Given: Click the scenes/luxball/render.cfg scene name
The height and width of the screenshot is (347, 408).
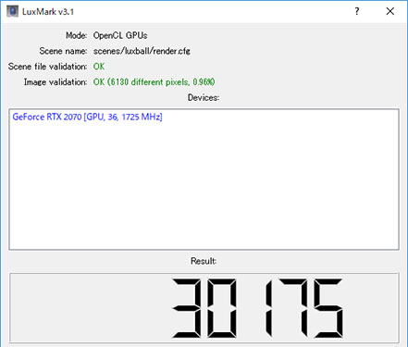Looking at the screenshot, I should point(142,51).
